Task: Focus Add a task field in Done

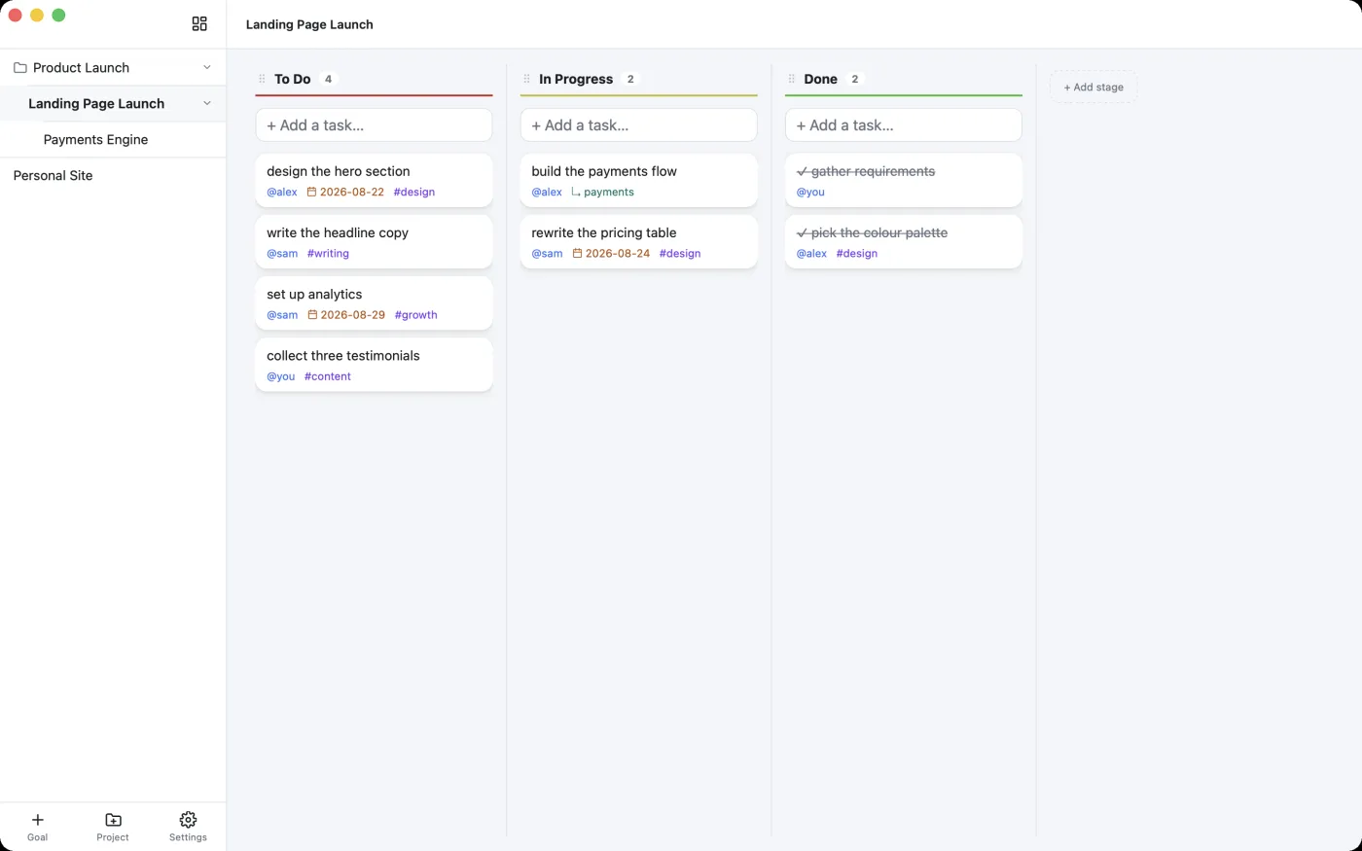Action: click(903, 125)
